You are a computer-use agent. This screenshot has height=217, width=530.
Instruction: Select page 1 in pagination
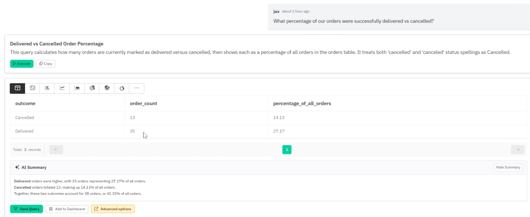tap(287, 149)
